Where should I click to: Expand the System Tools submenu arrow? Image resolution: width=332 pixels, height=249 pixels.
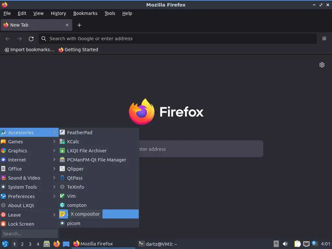pyautogui.click(x=54, y=187)
